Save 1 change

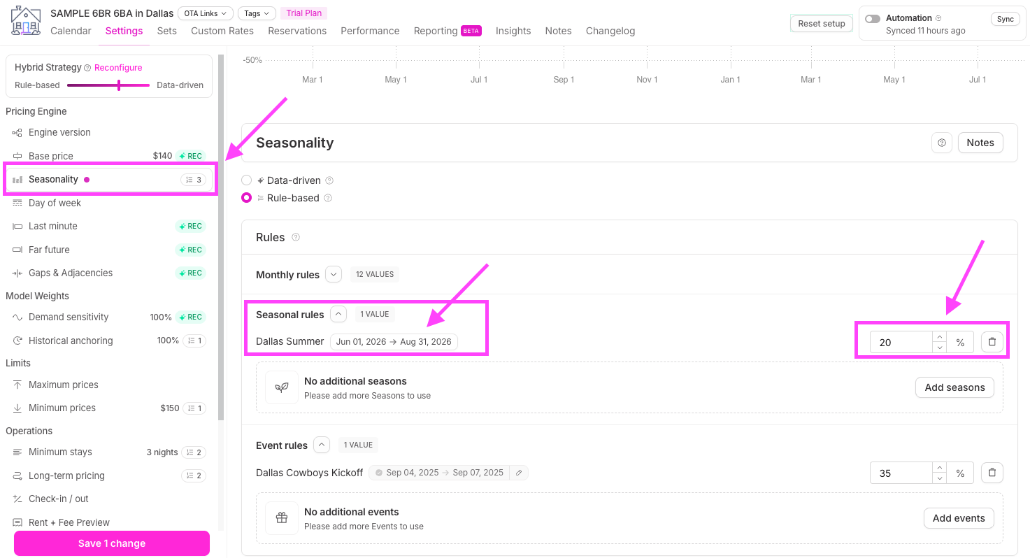click(112, 543)
